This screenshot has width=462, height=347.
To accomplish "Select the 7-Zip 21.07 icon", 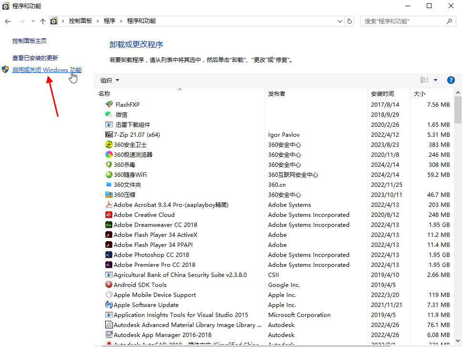I will point(109,135).
